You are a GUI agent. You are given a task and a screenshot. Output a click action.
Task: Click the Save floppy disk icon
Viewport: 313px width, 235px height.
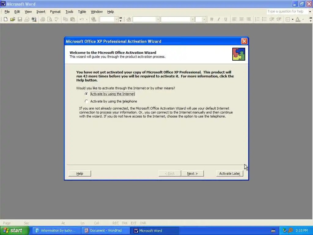tap(20, 19)
